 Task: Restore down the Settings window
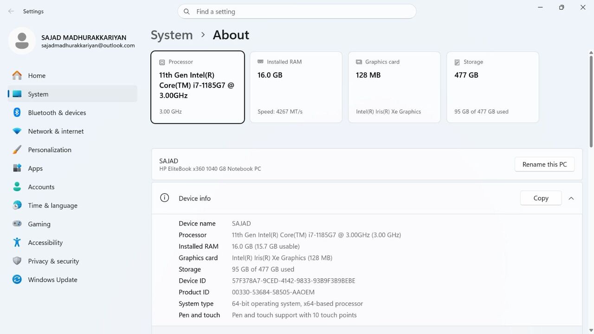(562, 7)
